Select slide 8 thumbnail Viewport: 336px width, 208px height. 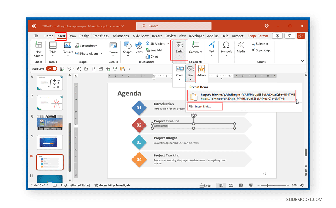(50, 122)
